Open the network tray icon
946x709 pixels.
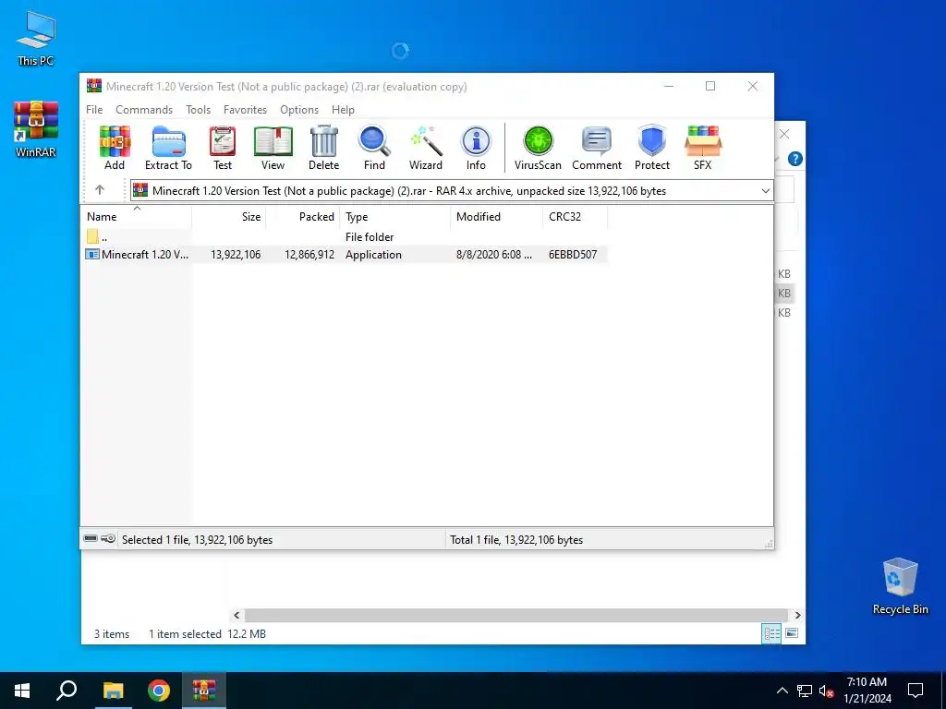pos(805,691)
